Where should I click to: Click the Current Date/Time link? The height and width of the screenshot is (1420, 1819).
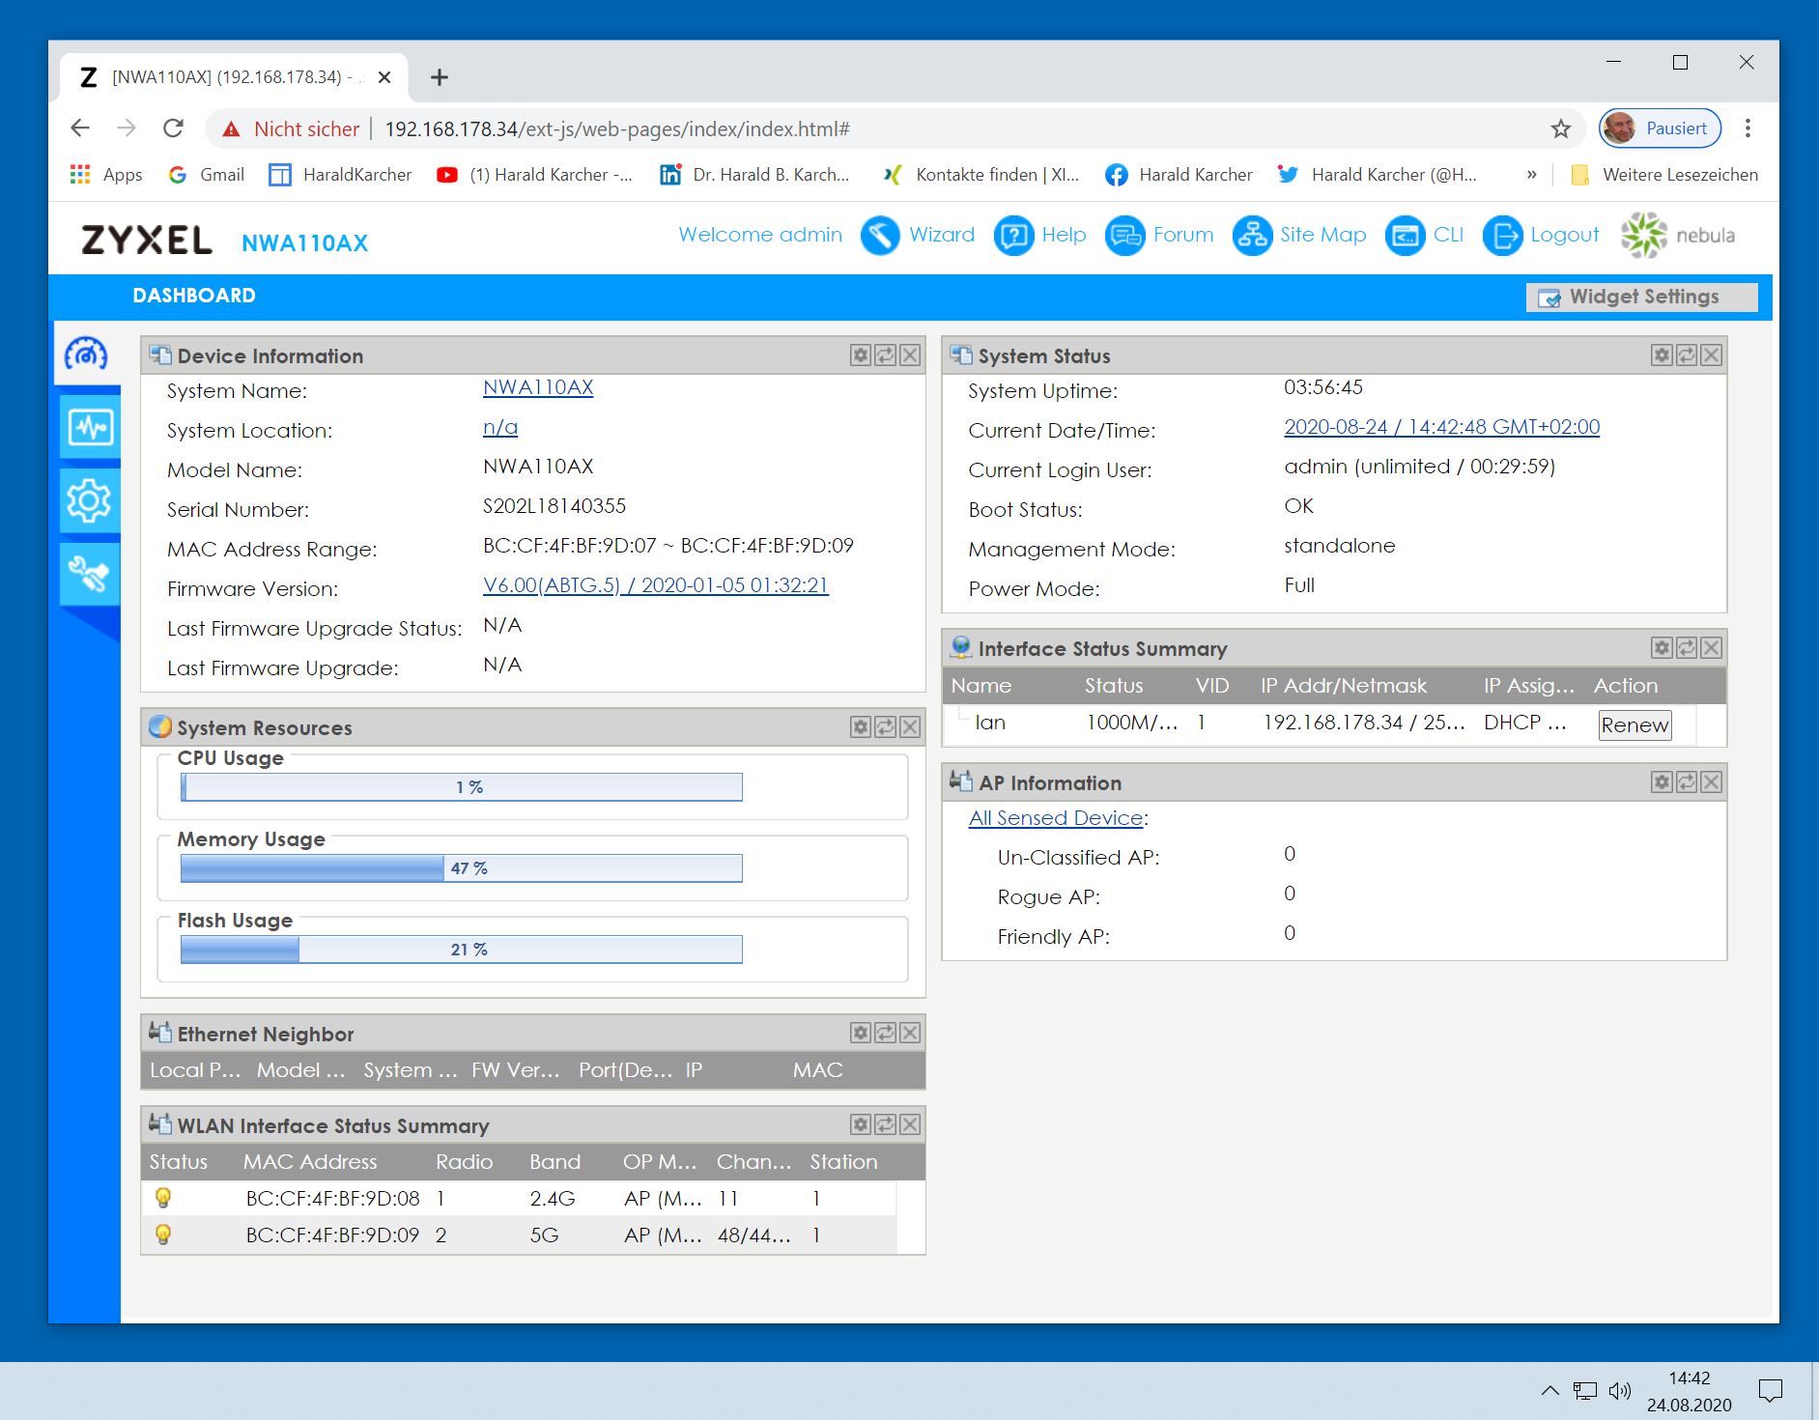pyautogui.click(x=1441, y=427)
